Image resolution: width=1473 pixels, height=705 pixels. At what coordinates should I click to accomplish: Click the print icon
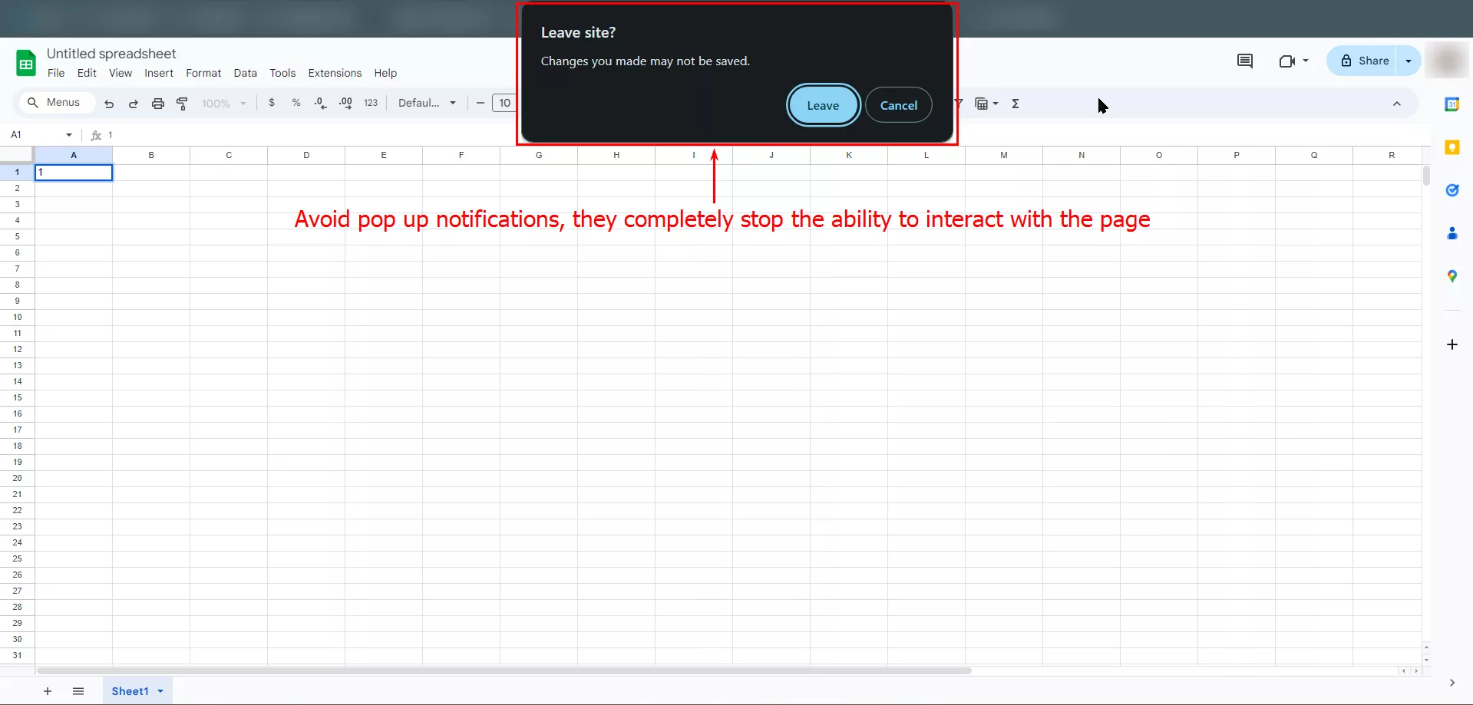coord(158,104)
